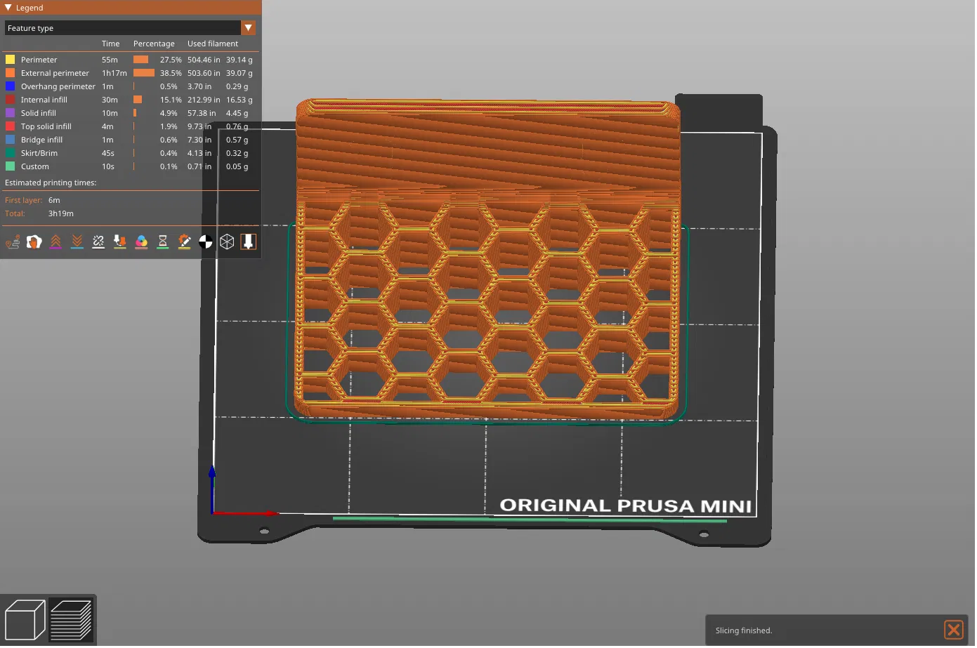
Task: Click the Estimated printing times label
Action: 51,183
